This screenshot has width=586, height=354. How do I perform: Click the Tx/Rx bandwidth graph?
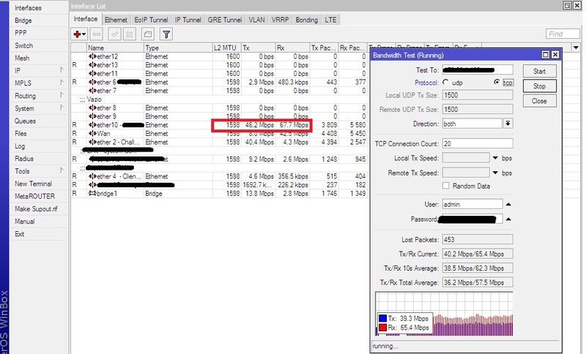coord(444,314)
